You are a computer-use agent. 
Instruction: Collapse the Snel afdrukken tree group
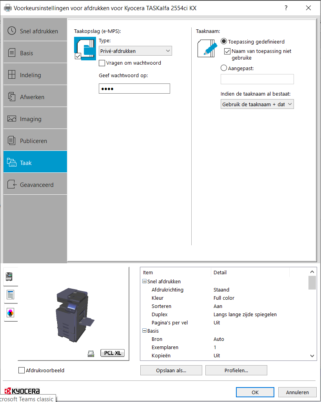click(x=144, y=281)
